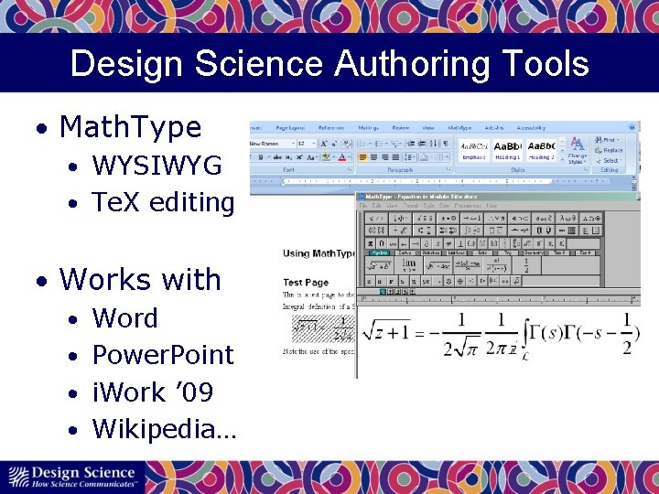Click the Shrink Font icon
Screen dimensions: 659x494
tap(335, 144)
